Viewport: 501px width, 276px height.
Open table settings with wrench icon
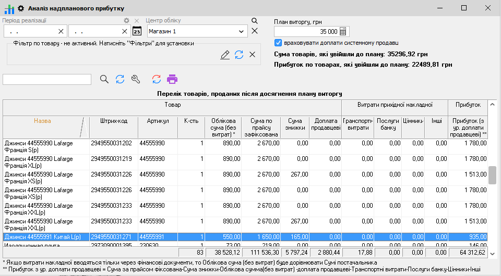click(135, 79)
